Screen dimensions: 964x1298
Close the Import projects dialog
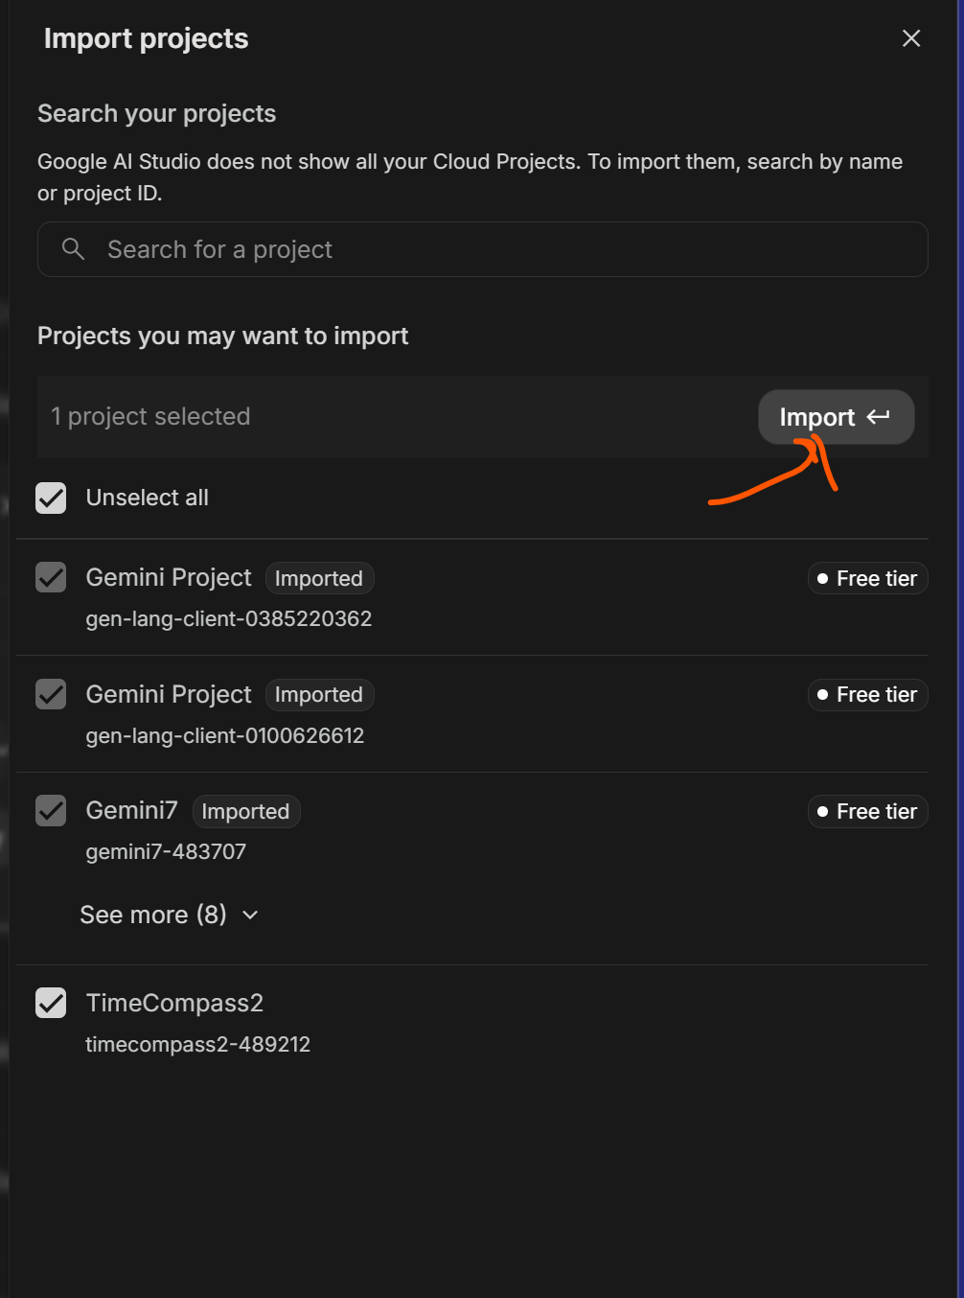coord(910,38)
